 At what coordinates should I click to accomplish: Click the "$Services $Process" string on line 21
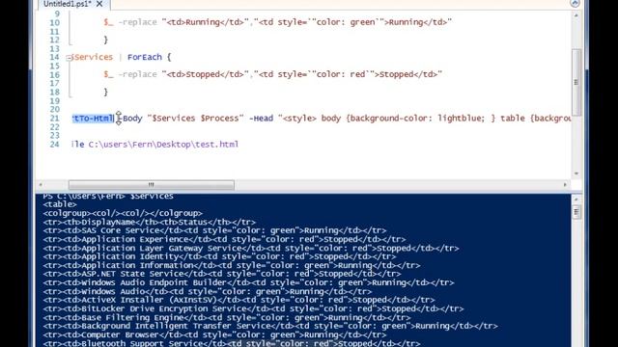tap(195, 119)
